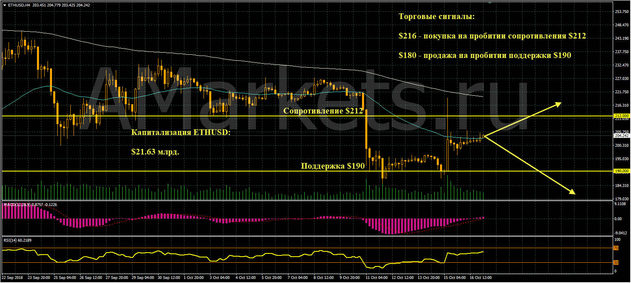Select the 212.000 resistance price tag
631x283 pixels.
pyautogui.click(x=621, y=116)
